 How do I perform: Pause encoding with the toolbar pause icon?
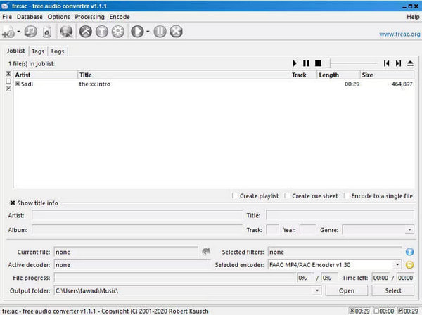tap(160, 32)
